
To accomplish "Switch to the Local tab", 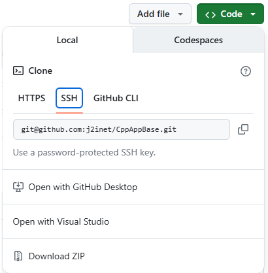I will 67,40.
